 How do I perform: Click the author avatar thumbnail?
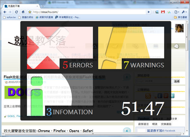pyautogui.click(x=179, y=28)
